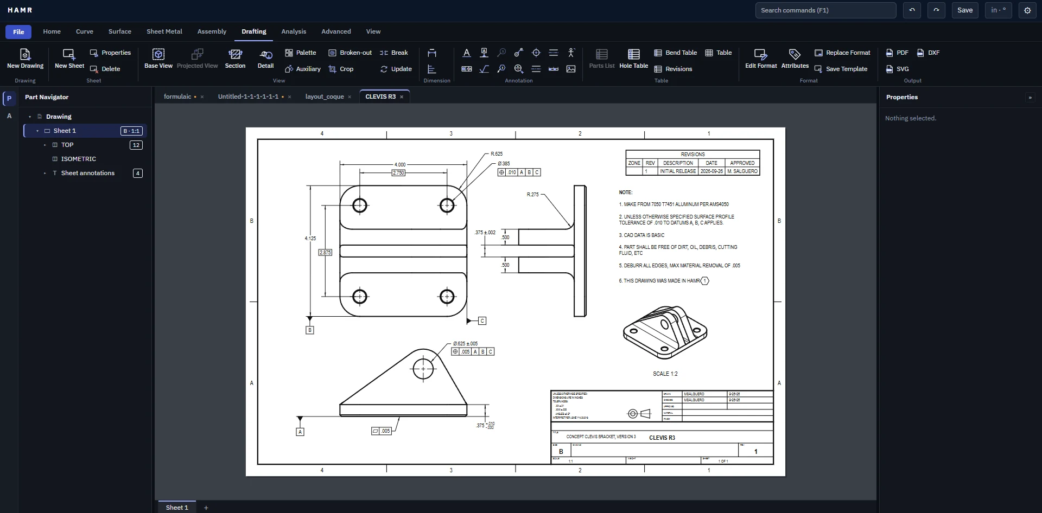The height and width of the screenshot is (513, 1042).
Task: Select the feature control frame tool
Action: 467,69
